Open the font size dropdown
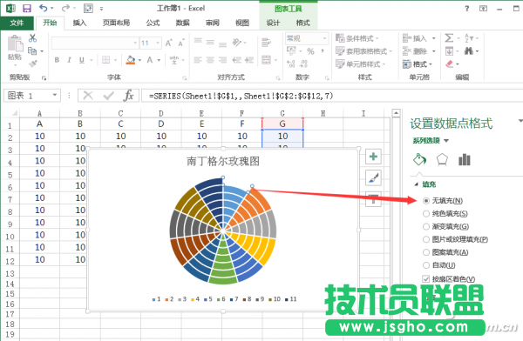Screen dimensions: 523x341 pos(158,43)
